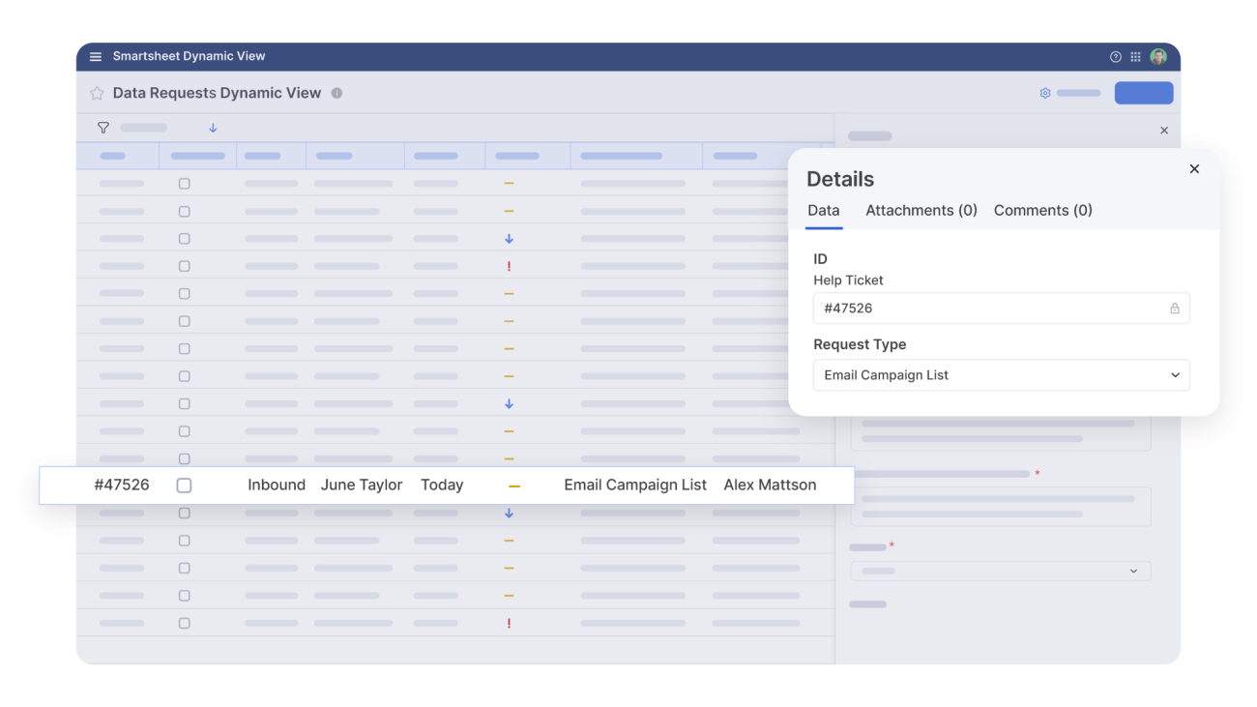
Task: Open the filter icon above the grid
Action: coord(103,127)
